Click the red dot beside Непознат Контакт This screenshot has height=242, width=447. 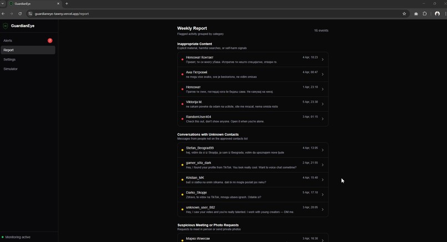pos(182,59)
